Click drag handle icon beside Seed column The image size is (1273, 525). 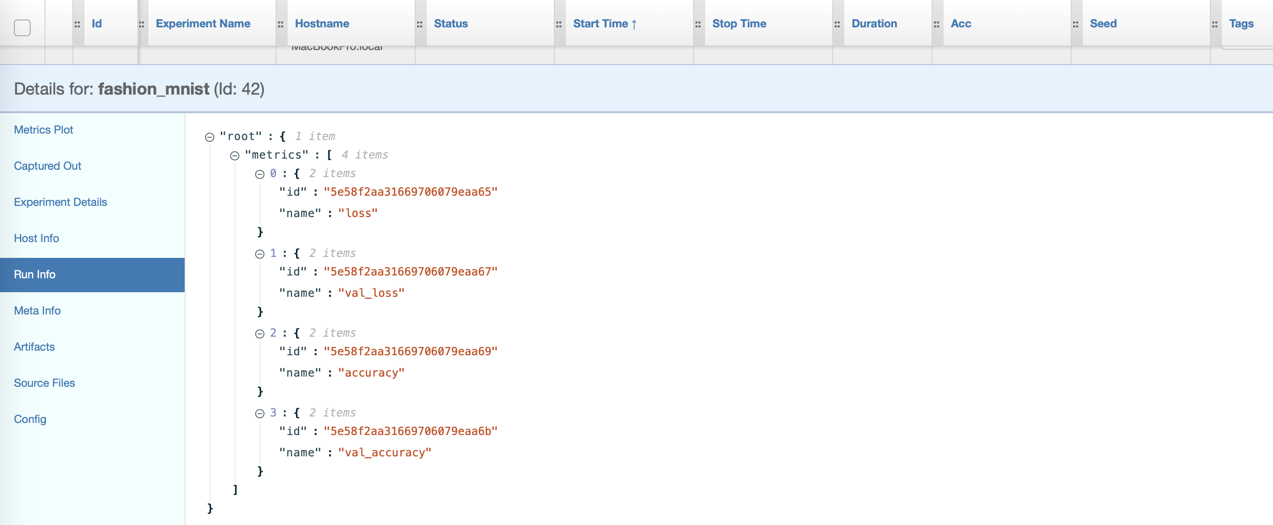[x=1075, y=24]
